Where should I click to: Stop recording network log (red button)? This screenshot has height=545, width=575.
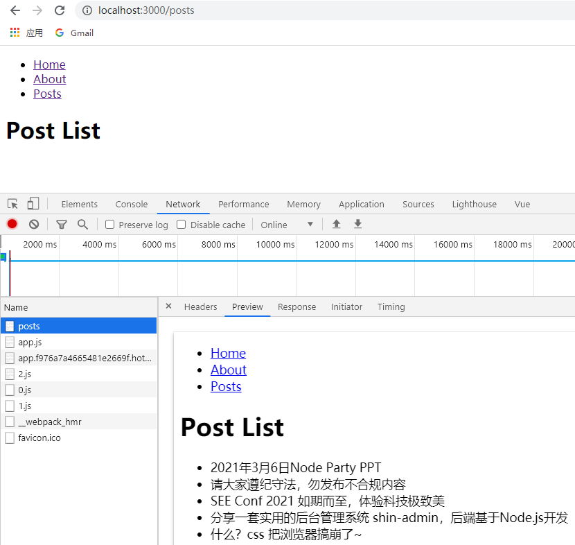point(12,224)
